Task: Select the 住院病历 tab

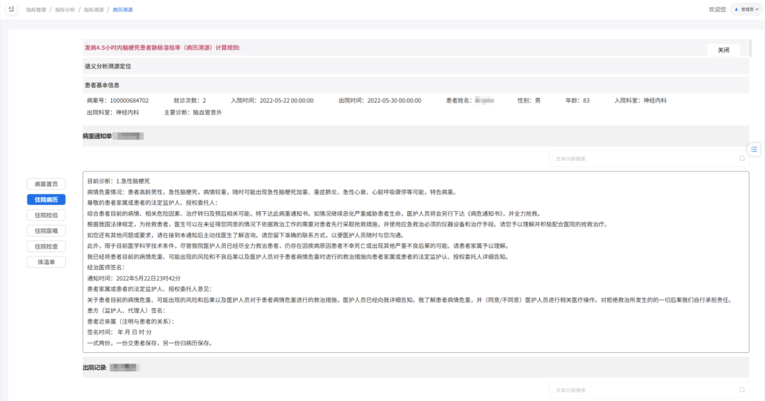Action: (47, 200)
